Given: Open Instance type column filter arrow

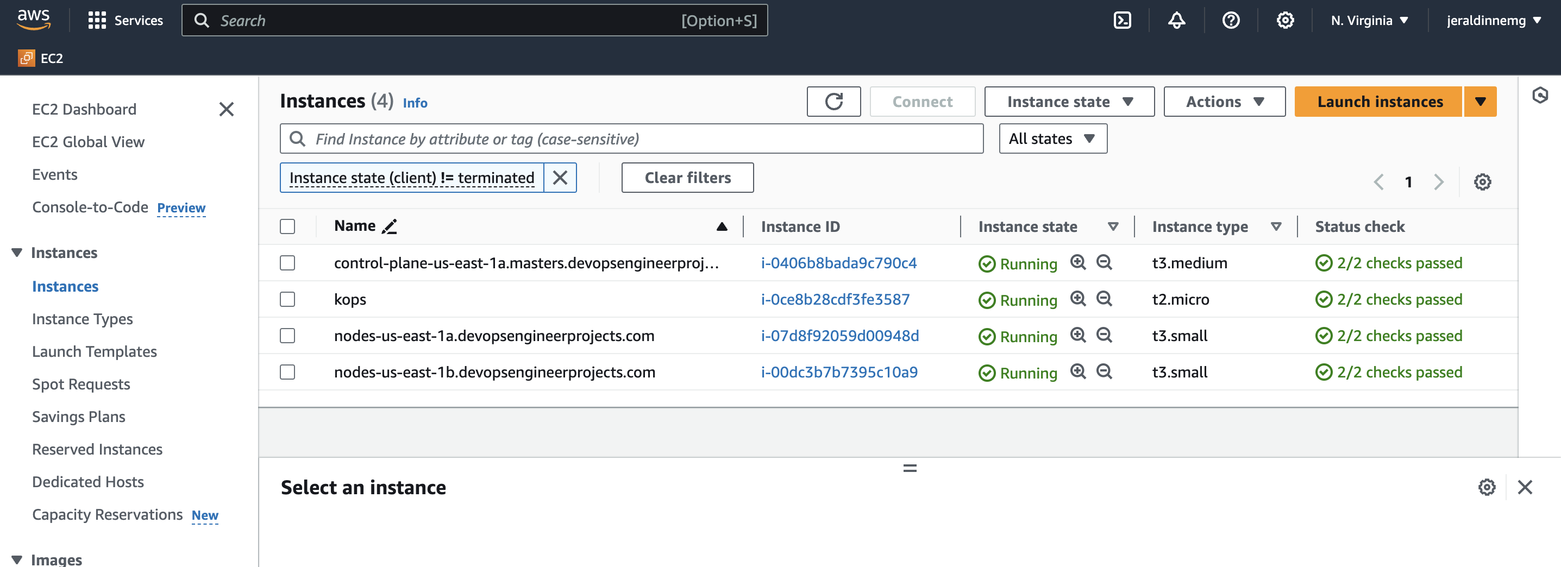Looking at the screenshot, I should tap(1276, 226).
